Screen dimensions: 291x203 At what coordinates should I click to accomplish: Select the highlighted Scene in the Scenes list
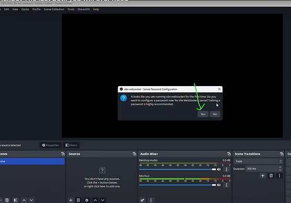click(x=32, y=161)
